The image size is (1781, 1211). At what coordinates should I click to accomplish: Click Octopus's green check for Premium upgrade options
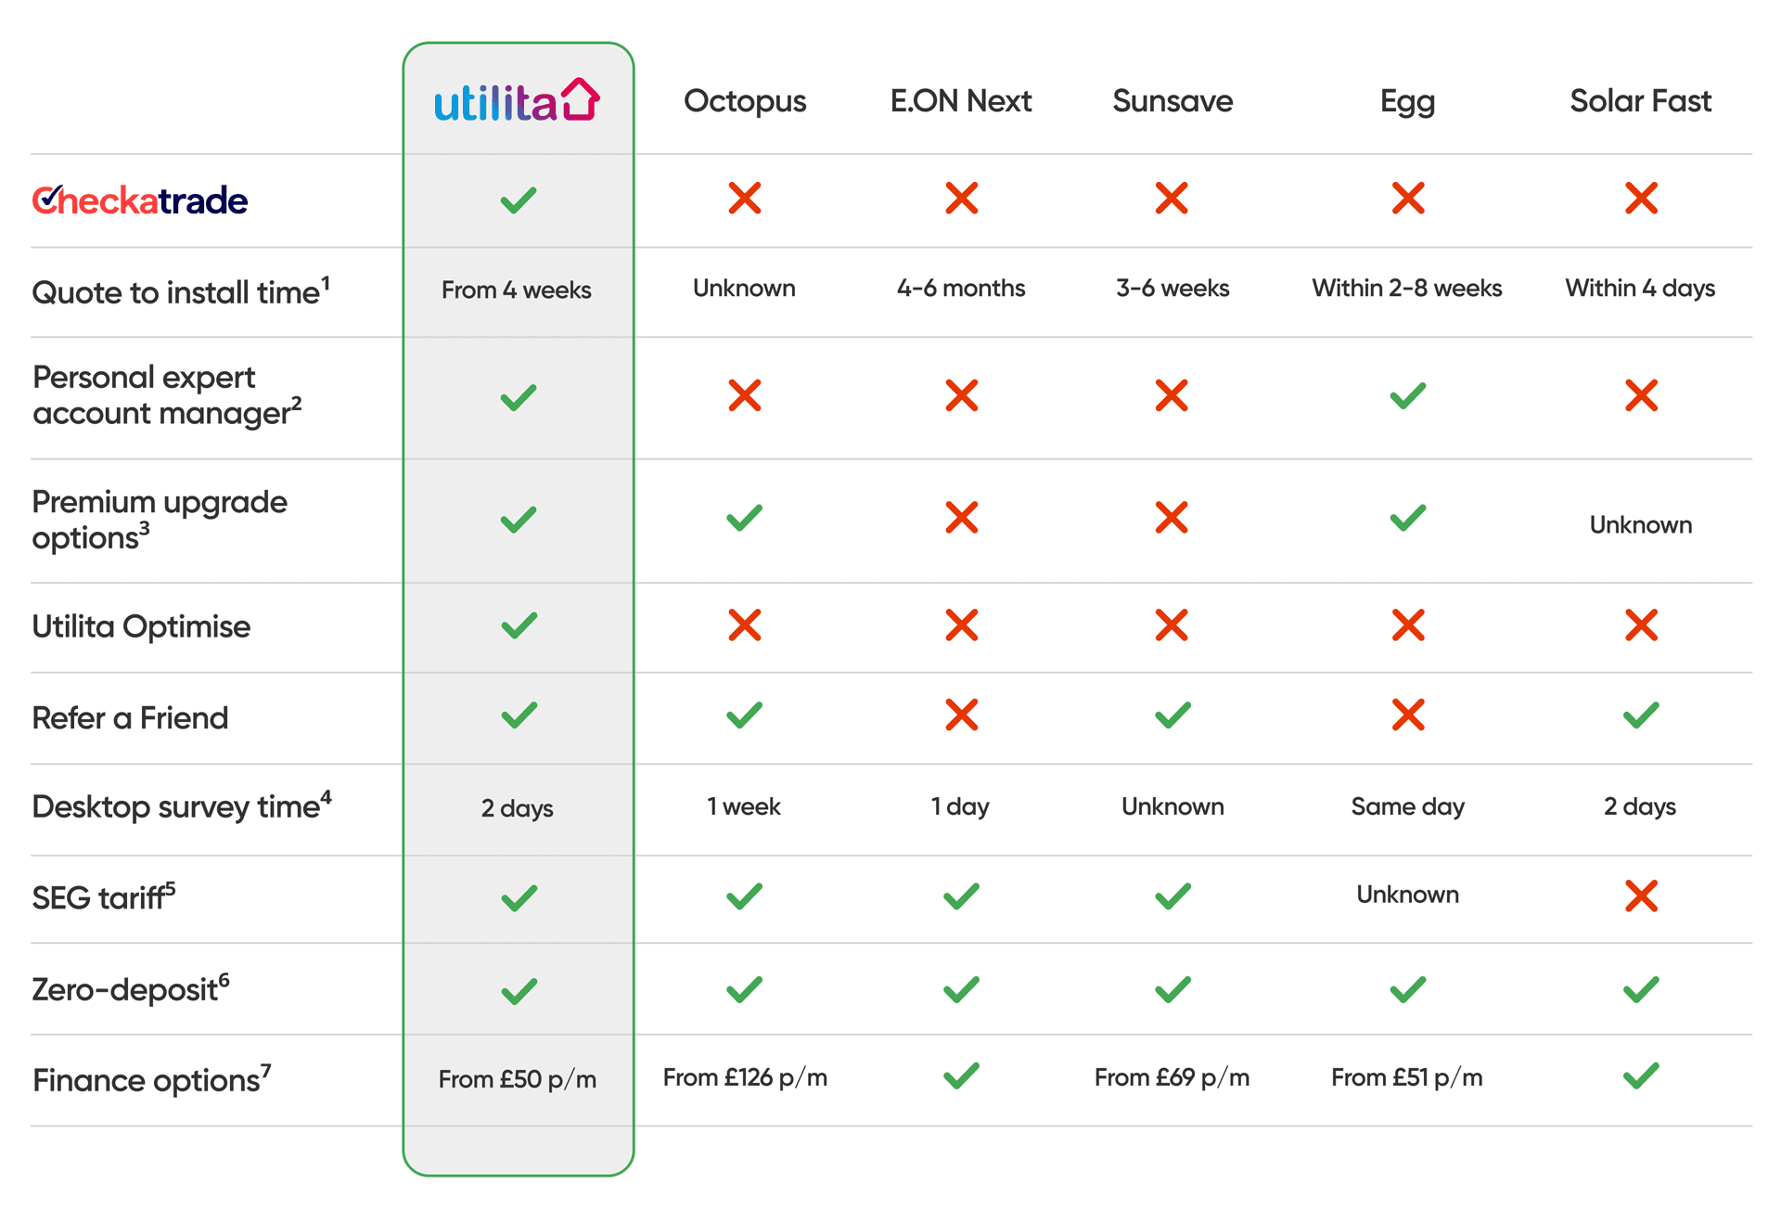tap(745, 518)
